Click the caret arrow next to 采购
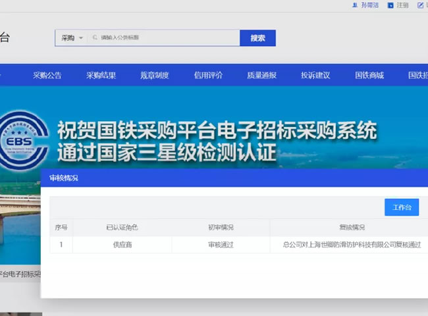 click(81, 38)
